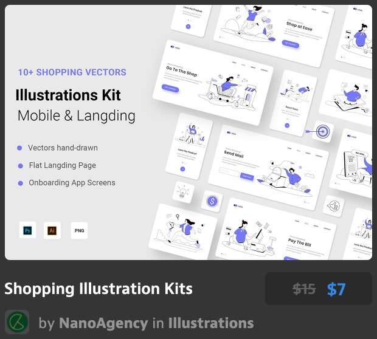Click the NanoAgency author avatar logo
Image resolution: width=377 pixels, height=339 pixels.
[16, 322]
